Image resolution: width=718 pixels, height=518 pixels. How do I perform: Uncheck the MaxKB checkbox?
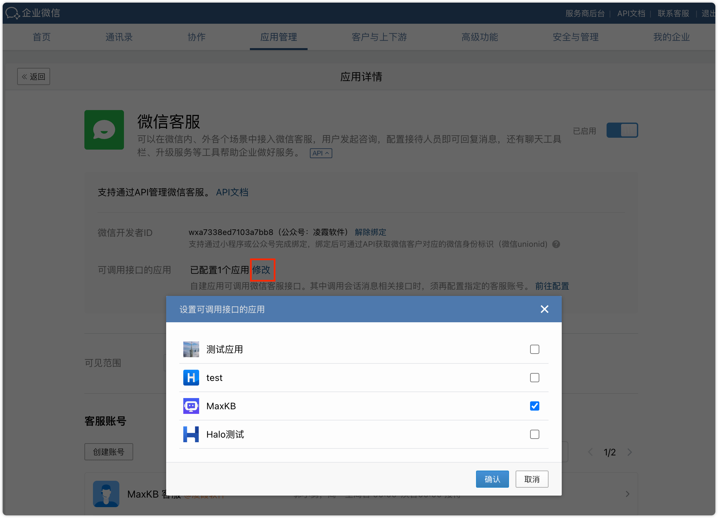[534, 406]
